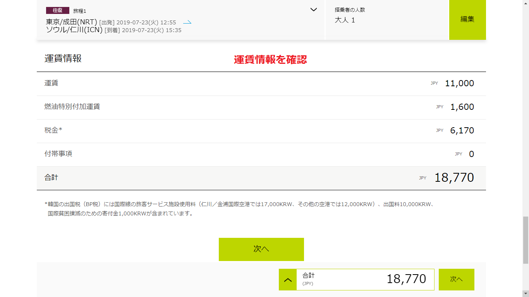Click the 合計 18,770 total in table
Viewport: 529px width, 297px height.
pos(454,178)
